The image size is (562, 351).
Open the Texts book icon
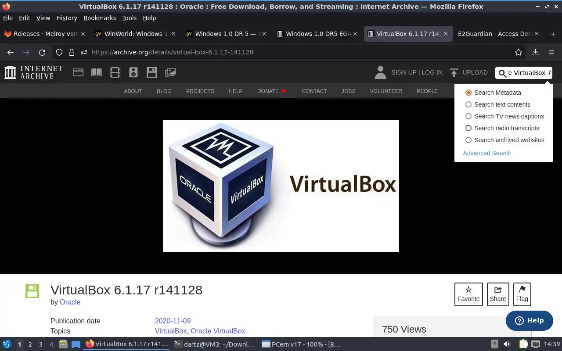tap(97, 72)
